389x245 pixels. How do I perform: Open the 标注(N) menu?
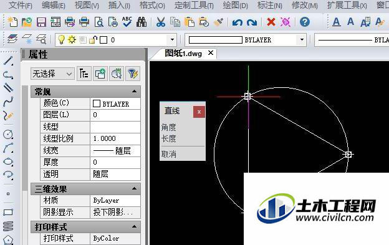click(270, 5)
